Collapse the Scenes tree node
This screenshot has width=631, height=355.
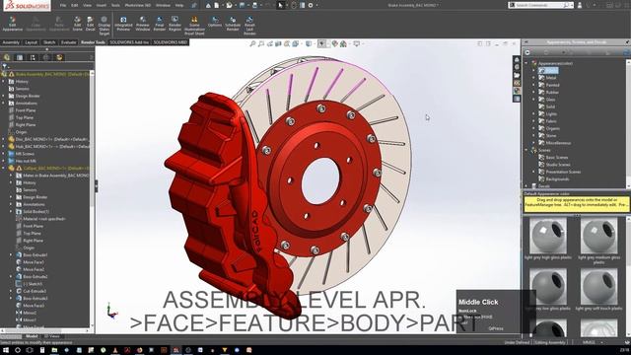click(x=526, y=150)
